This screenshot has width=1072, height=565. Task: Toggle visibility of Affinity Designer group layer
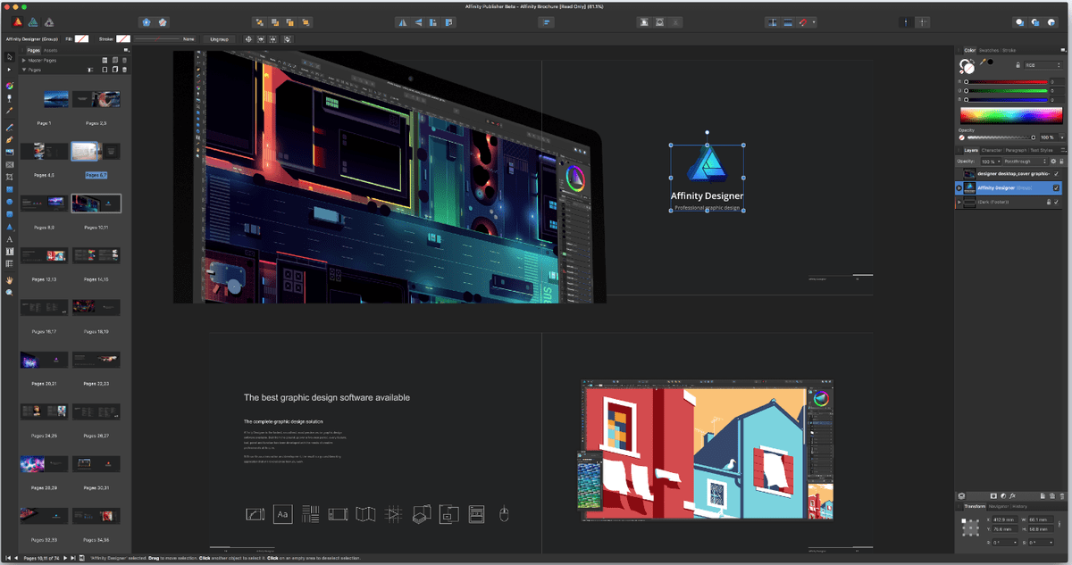pyautogui.click(x=1056, y=187)
